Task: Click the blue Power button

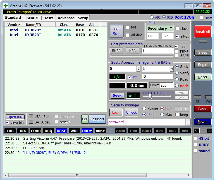Action: pyautogui.click(x=203, y=122)
